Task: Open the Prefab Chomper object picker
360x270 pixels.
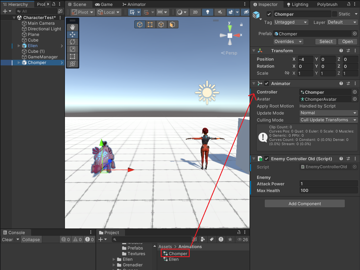Action: (x=355, y=34)
